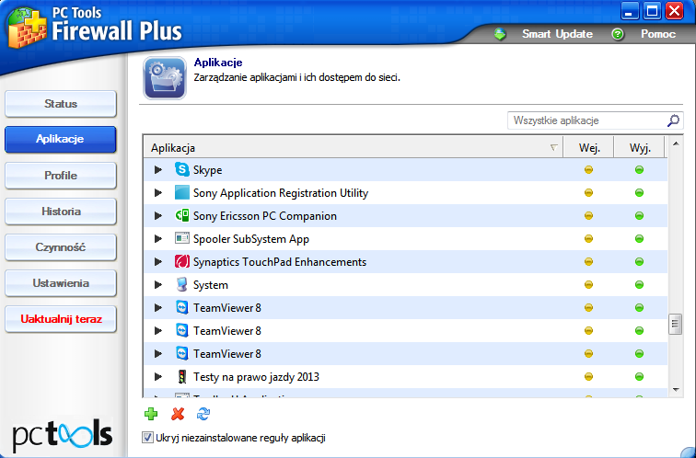696x458 pixels.
Task: Open the Profile section
Action: click(61, 175)
